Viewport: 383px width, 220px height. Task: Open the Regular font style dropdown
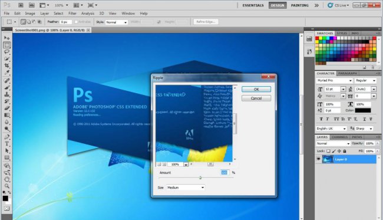coord(365,80)
